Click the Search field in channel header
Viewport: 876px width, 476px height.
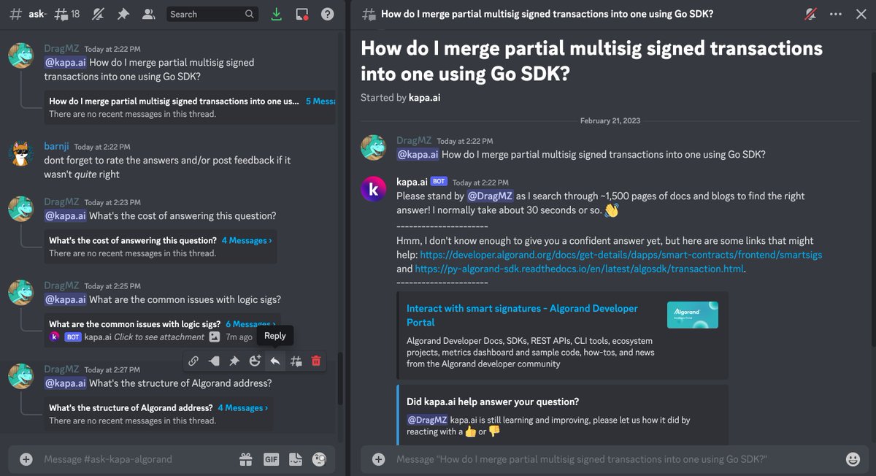pos(212,14)
